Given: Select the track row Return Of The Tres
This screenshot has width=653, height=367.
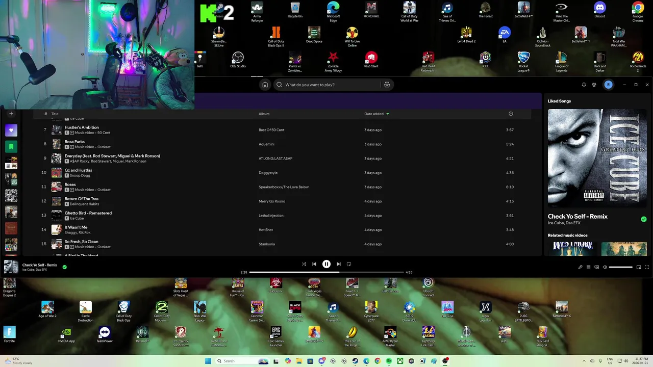Looking at the screenshot, I should 282,201.
